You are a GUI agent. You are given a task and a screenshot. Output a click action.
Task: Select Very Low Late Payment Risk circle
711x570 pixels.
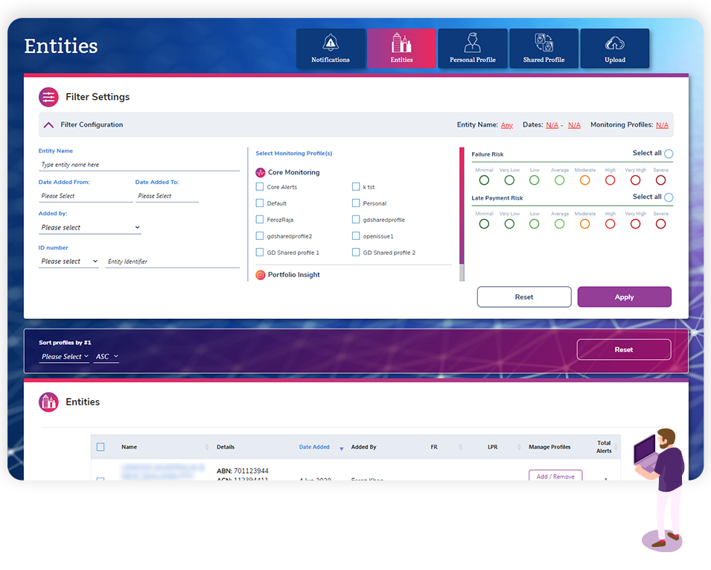(510, 224)
